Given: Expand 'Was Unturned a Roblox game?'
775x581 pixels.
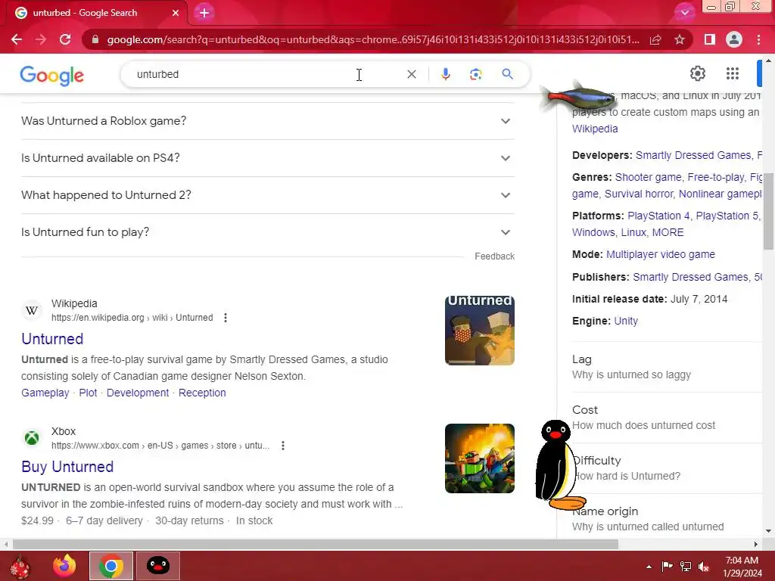Looking at the screenshot, I should 268,121.
